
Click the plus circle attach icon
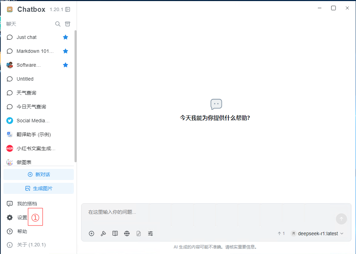[92, 233]
